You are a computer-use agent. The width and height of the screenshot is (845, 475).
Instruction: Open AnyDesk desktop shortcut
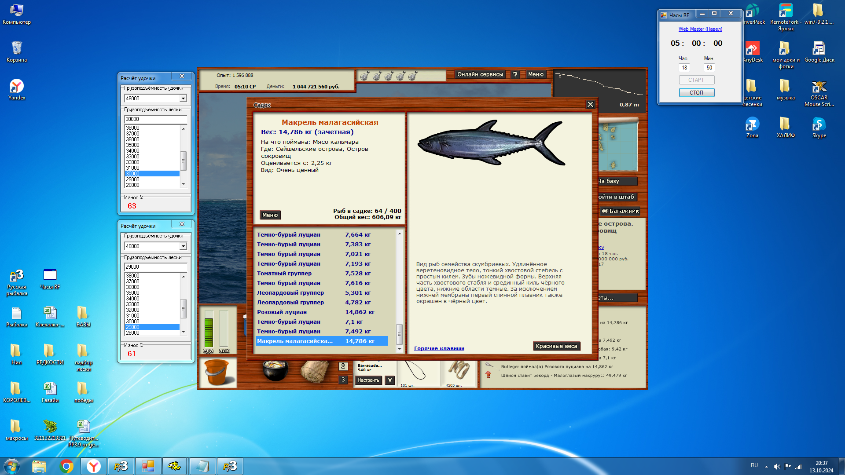[x=753, y=52]
